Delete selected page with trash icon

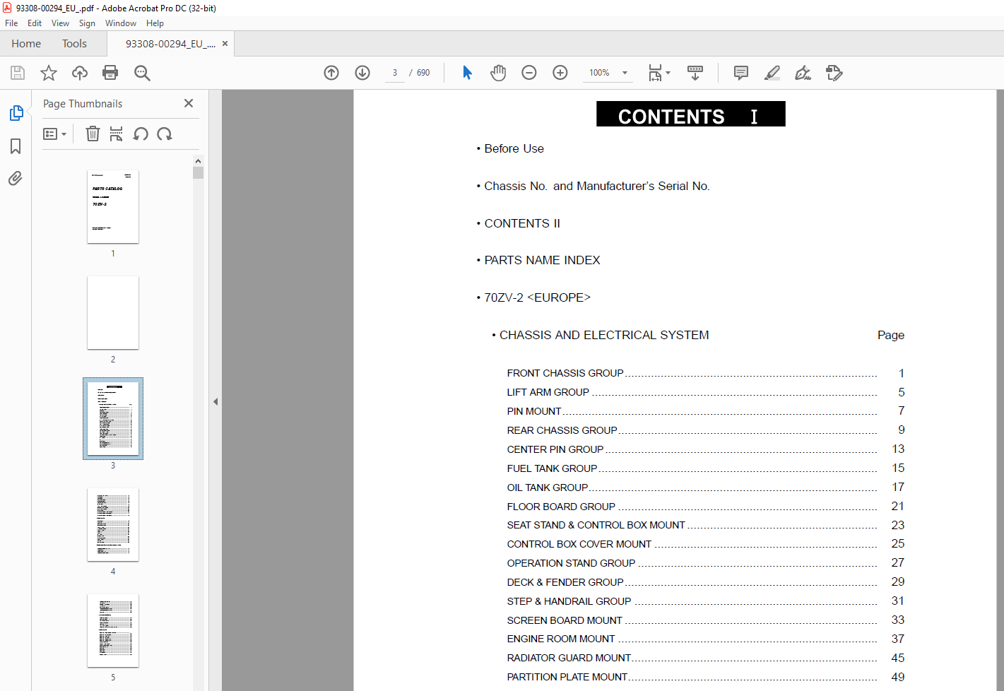point(93,134)
